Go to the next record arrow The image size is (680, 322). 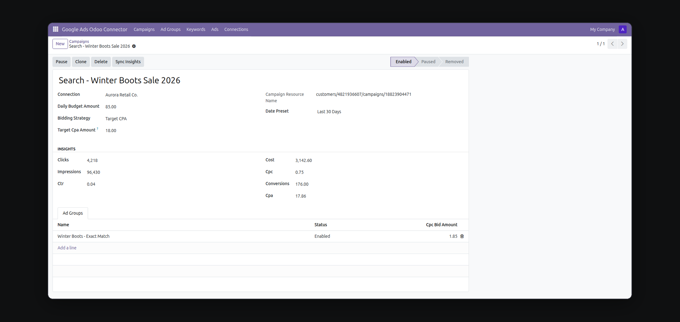pyautogui.click(x=622, y=44)
